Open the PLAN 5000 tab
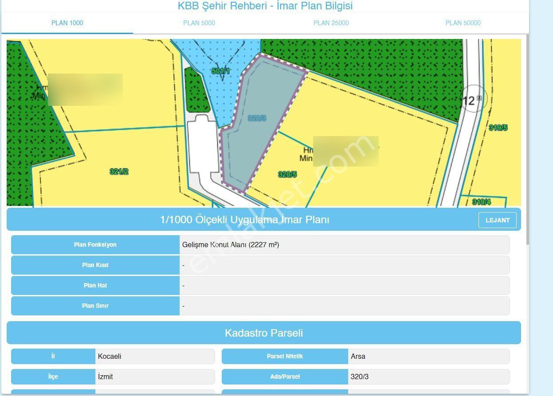Screen dimensions: 553x396 [x=199, y=23]
